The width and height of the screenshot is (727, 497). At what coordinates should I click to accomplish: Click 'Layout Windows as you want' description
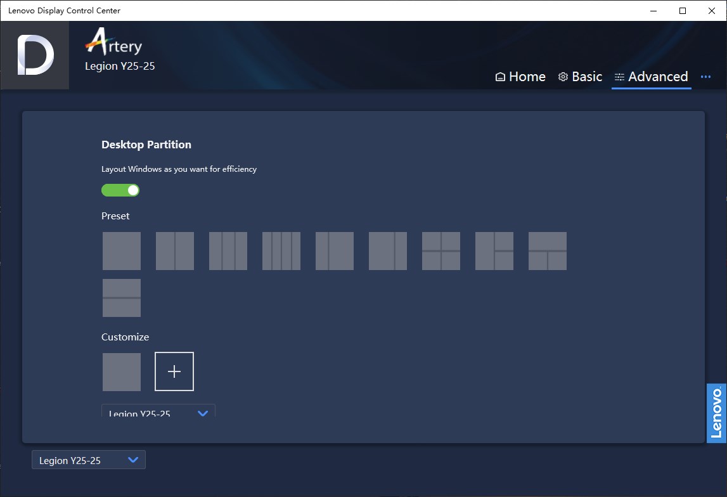click(x=179, y=169)
